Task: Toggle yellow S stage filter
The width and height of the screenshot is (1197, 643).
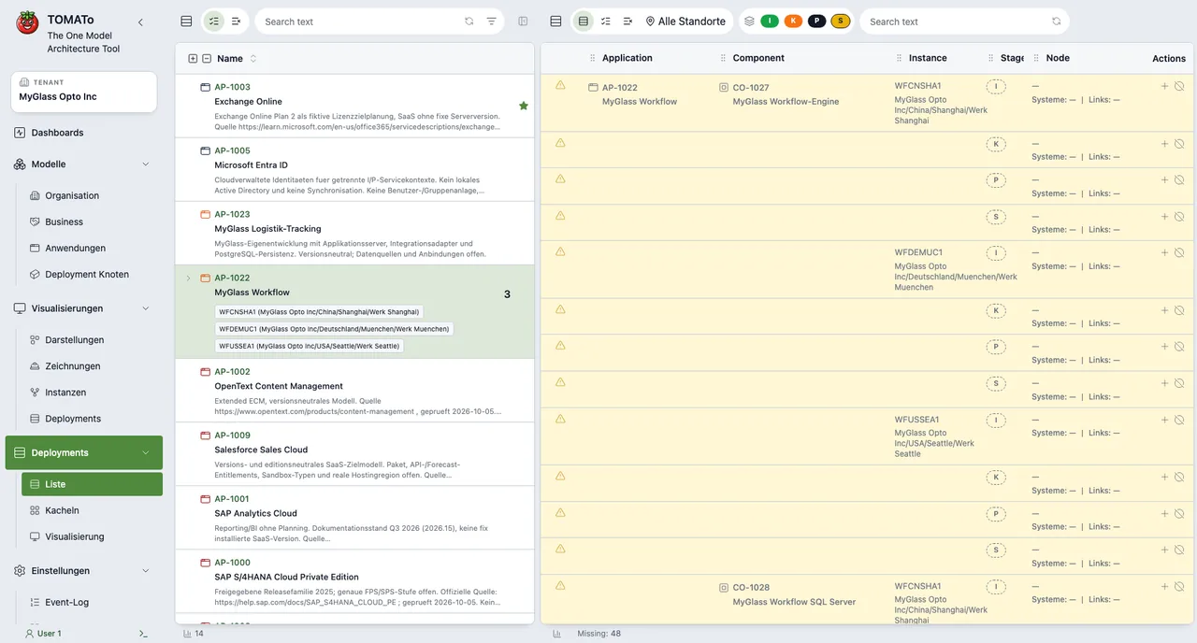Action: tap(840, 21)
